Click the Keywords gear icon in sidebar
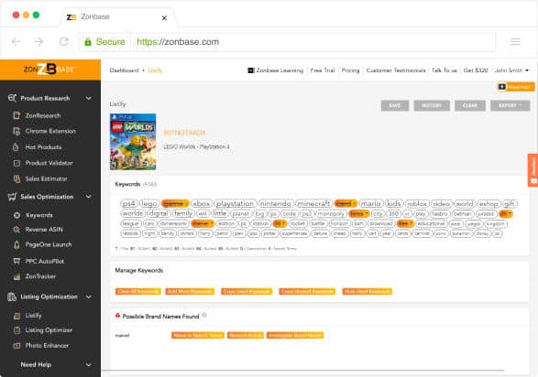The width and height of the screenshot is (538, 377). (x=16, y=215)
